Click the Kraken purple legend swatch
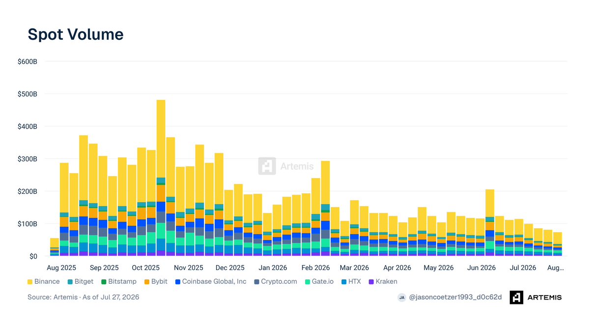The width and height of the screenshot is (589, 332). tap(371, 282)
